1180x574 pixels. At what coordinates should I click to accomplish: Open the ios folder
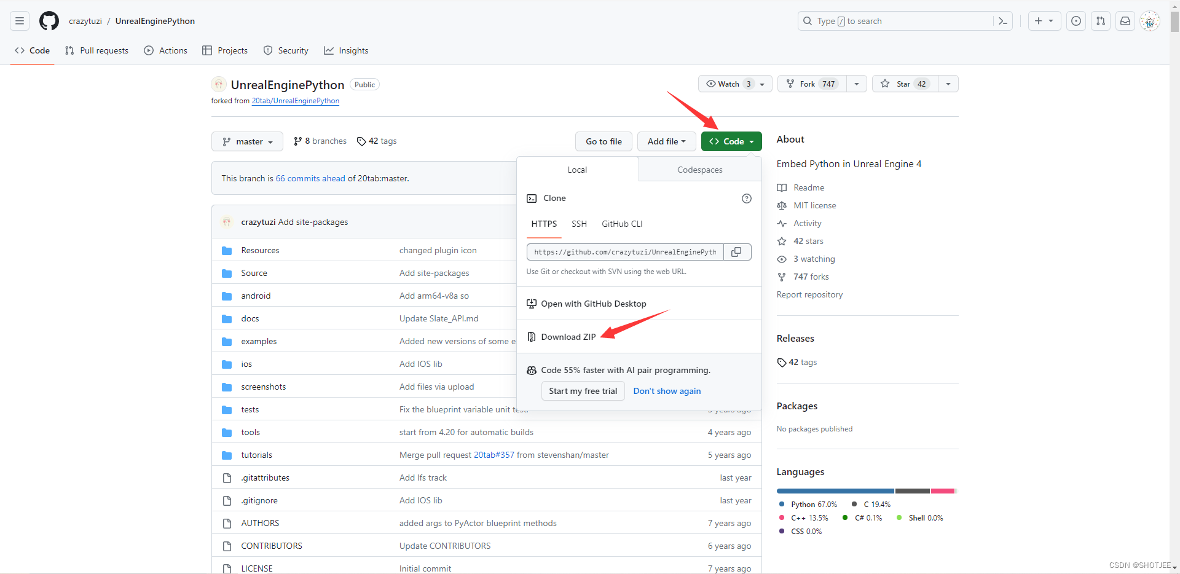(x=246, y=364)
